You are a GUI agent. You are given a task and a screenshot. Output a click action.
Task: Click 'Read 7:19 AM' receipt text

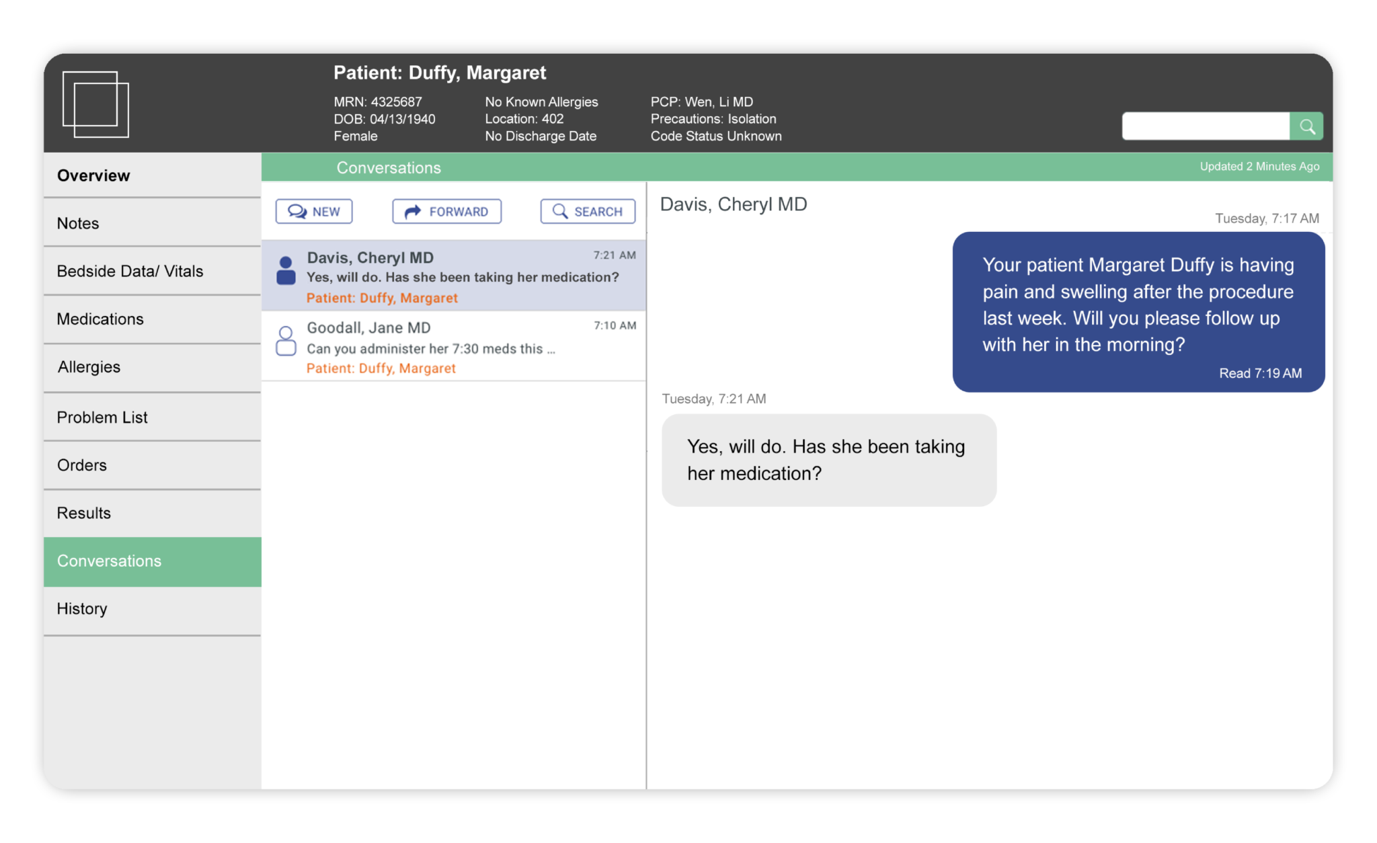pyautogui.click(x=1261, y=374)
